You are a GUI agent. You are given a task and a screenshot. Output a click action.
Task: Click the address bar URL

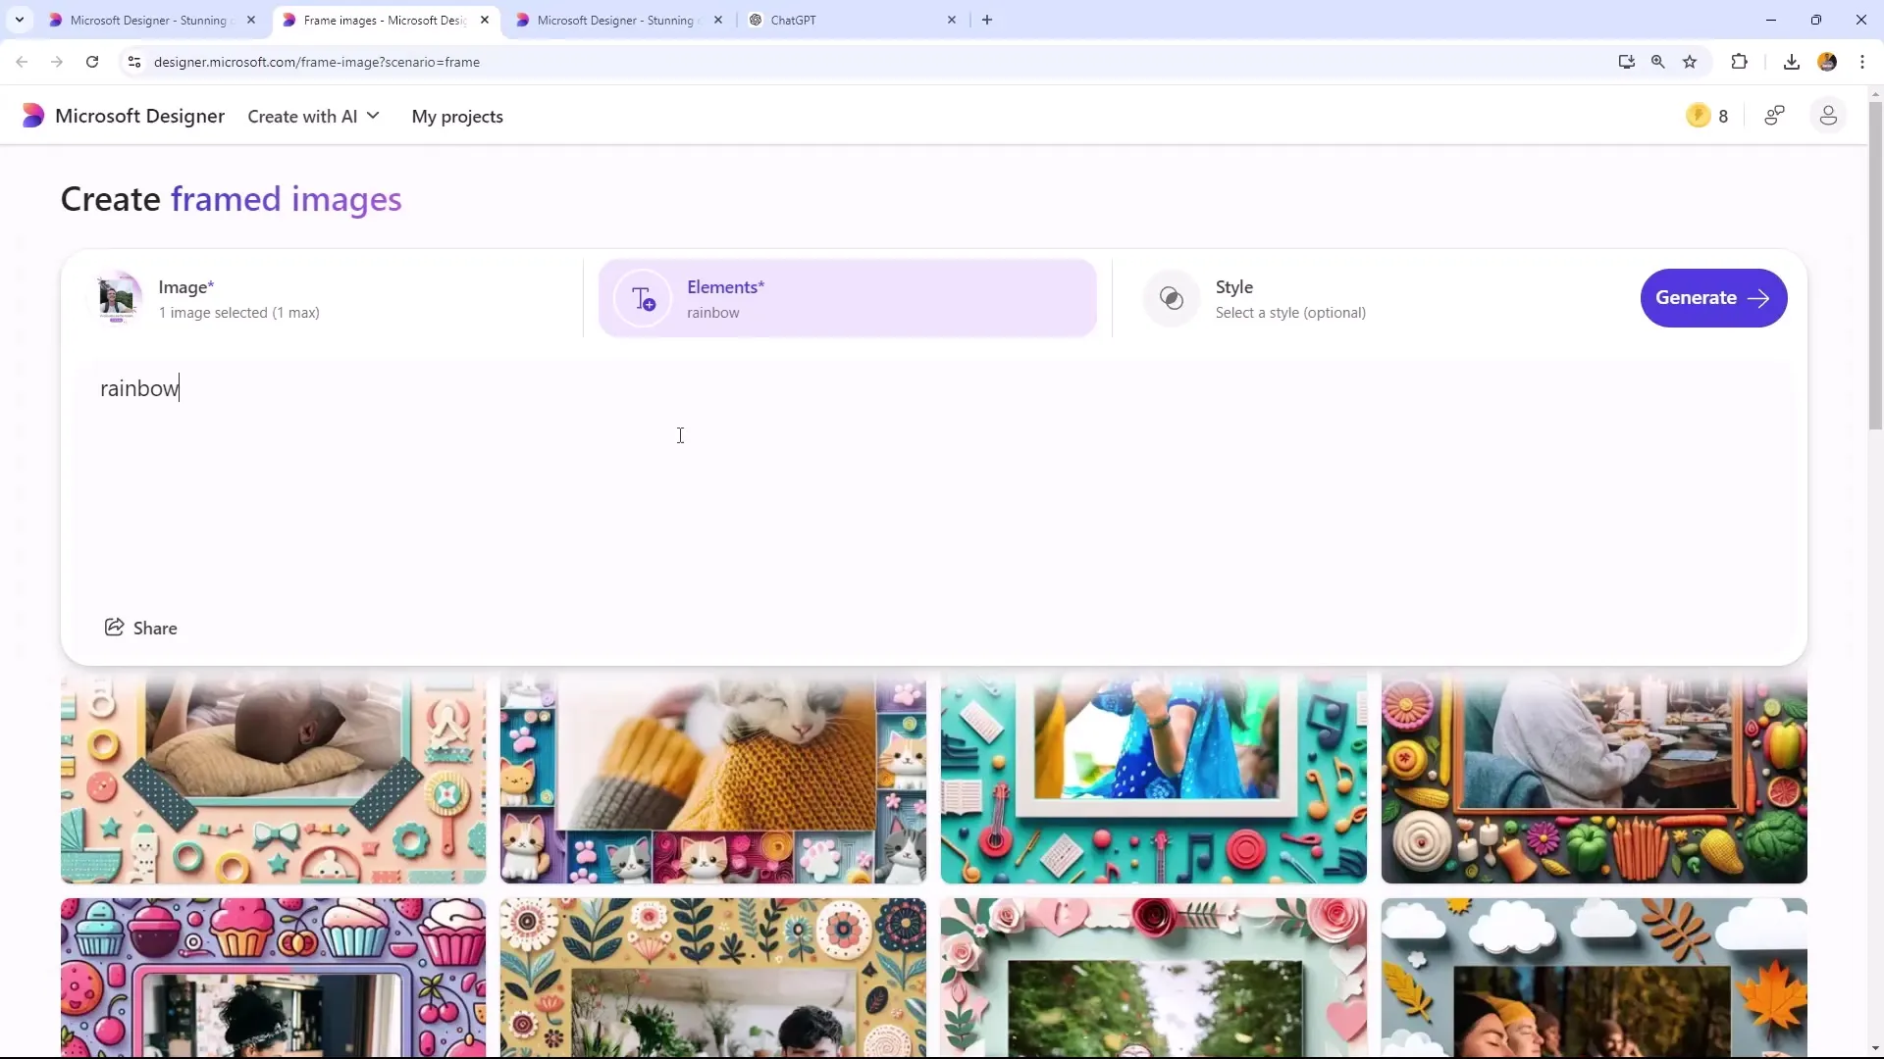point(317,62)
